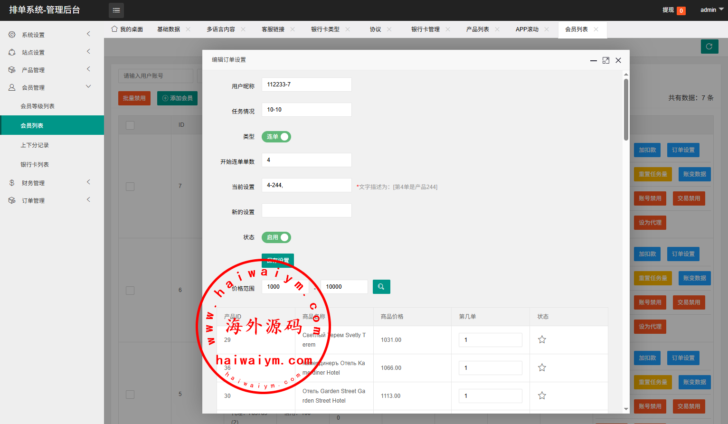Screen dimensions: 728x424
Task: Maximize the edit order settings dialog
Action: coord(605,60)
